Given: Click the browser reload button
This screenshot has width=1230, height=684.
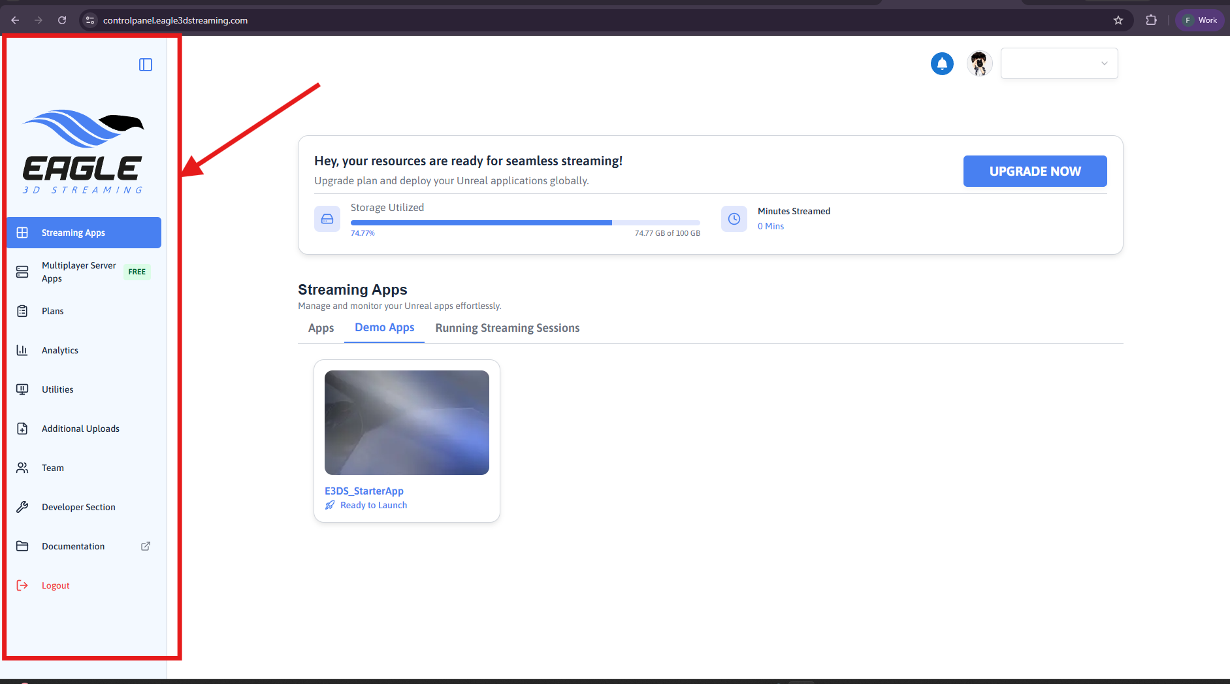Looking at the screenshot, I should click(x=62, y=20).
